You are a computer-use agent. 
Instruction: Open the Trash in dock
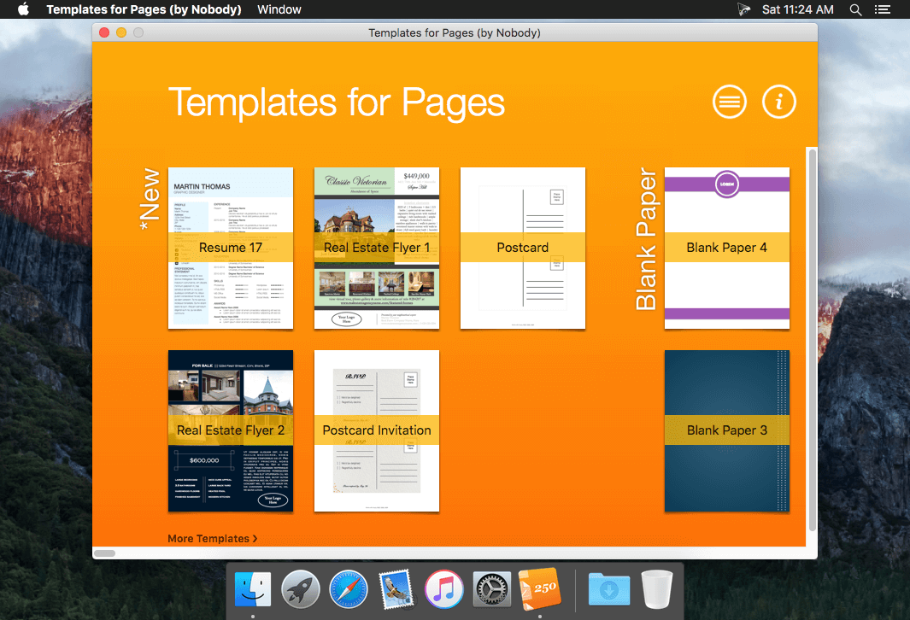pos(657,589)
